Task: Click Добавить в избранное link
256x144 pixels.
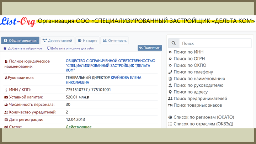Action: point(25,48)
